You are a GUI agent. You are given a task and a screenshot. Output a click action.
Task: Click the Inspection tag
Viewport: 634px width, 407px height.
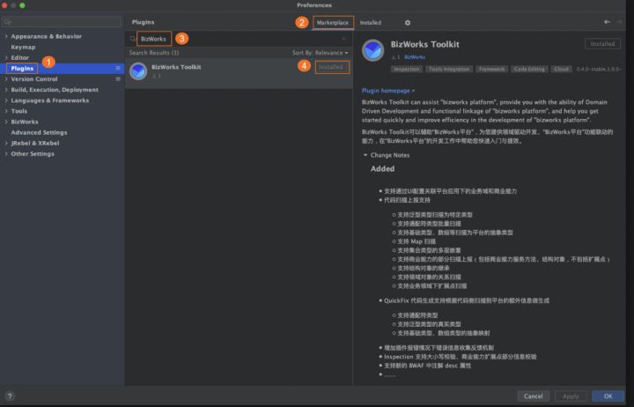pos(406,70)
